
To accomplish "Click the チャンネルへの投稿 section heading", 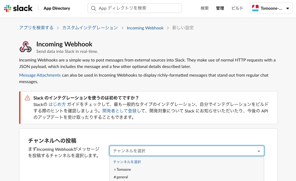I will 52,141.
